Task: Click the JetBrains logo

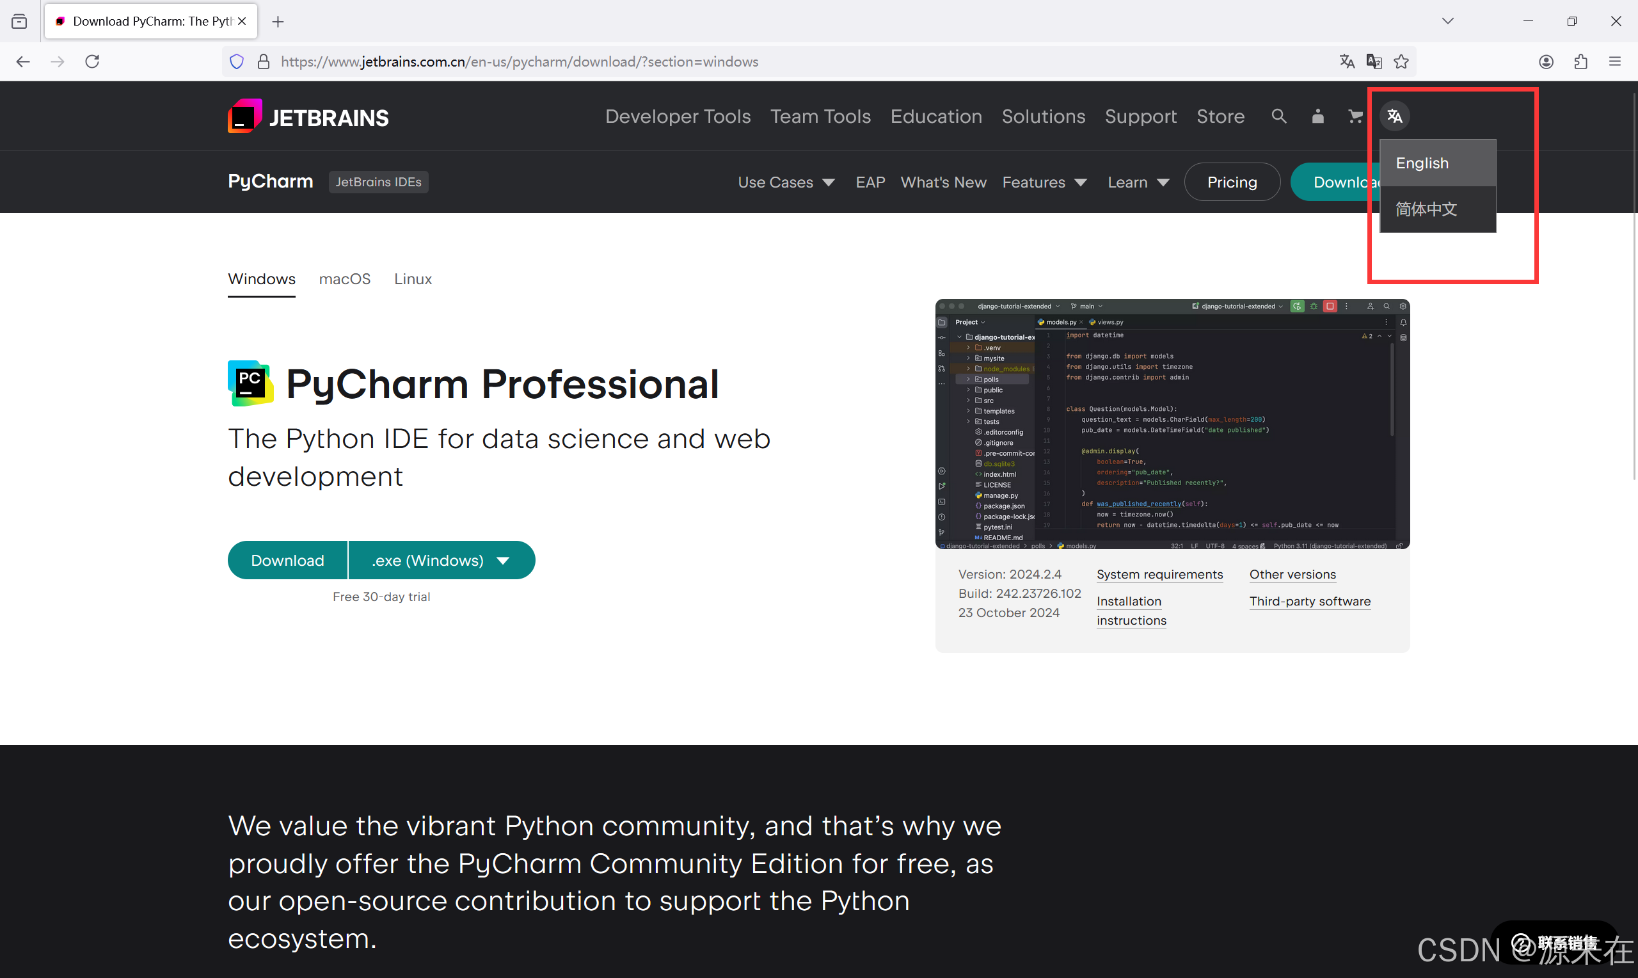Action: (x=308, y=116)
